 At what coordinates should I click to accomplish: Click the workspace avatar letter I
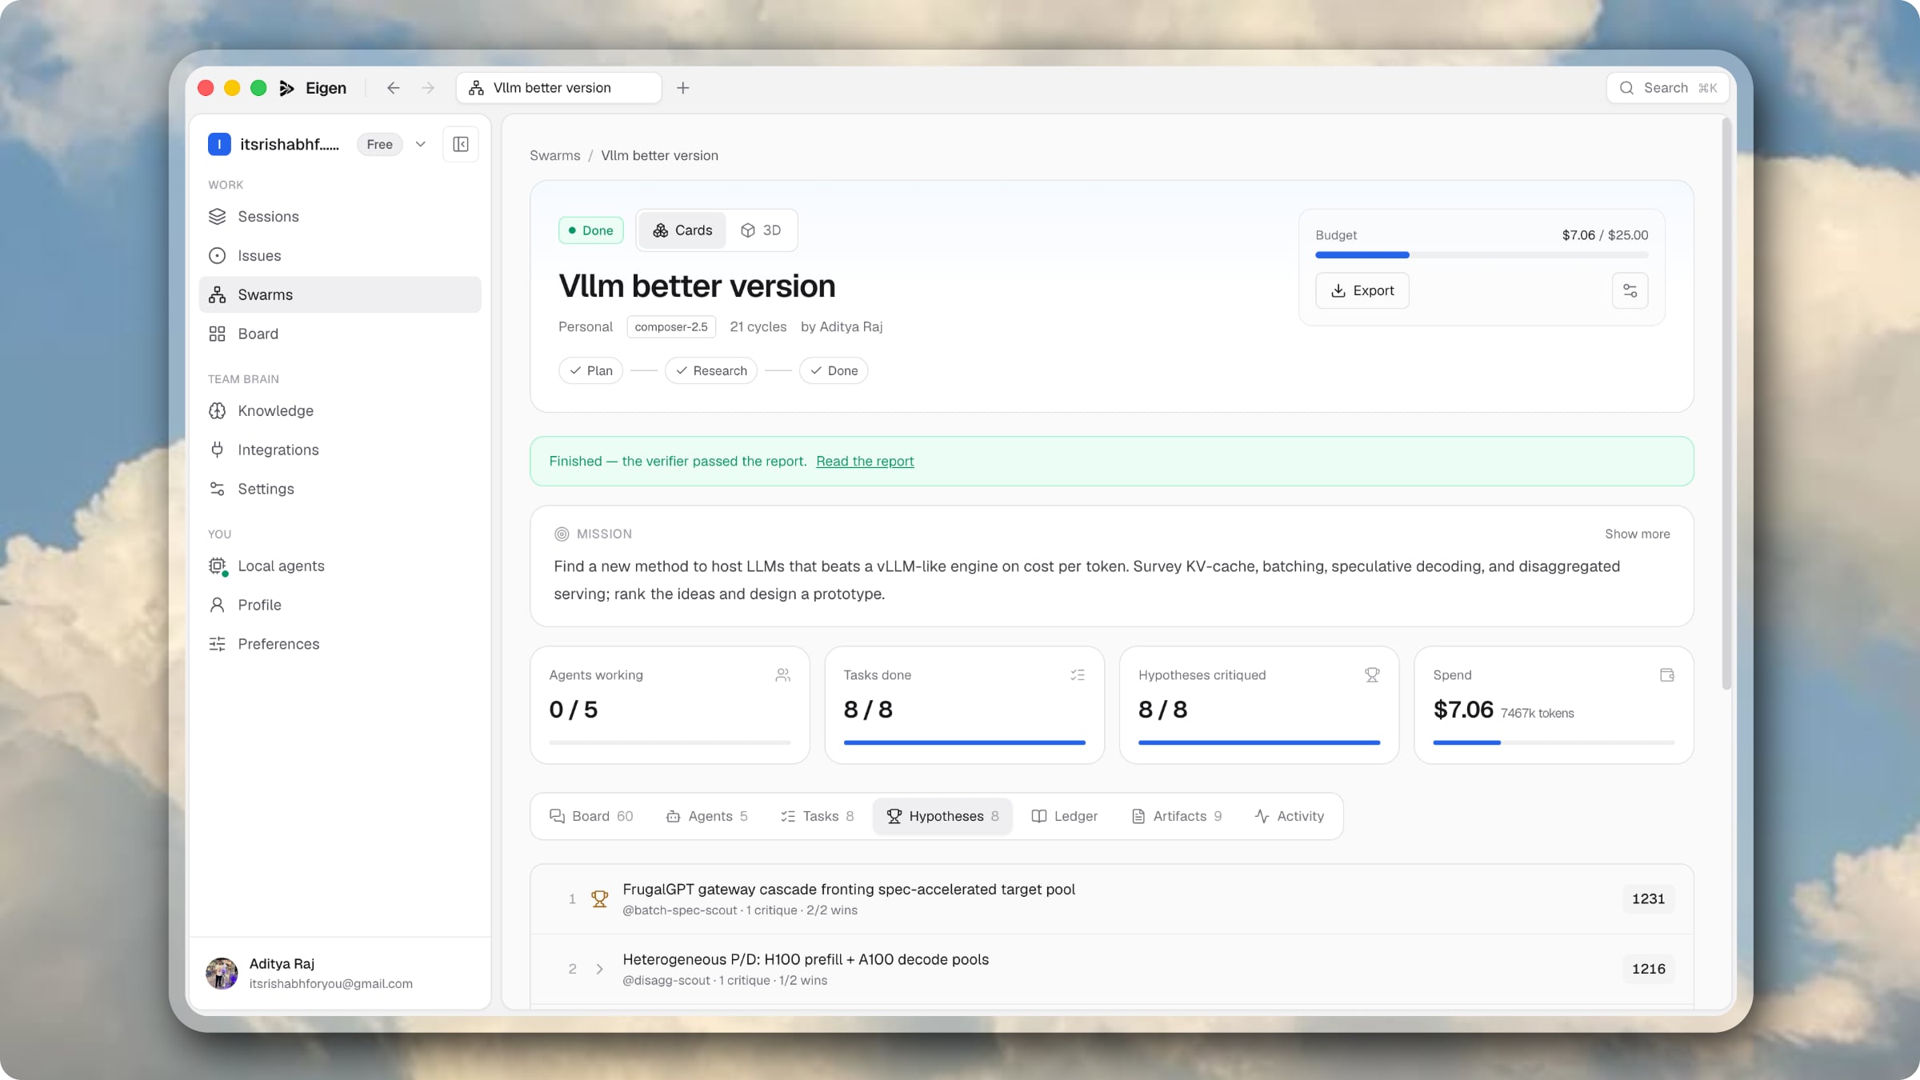click(219, 144)
